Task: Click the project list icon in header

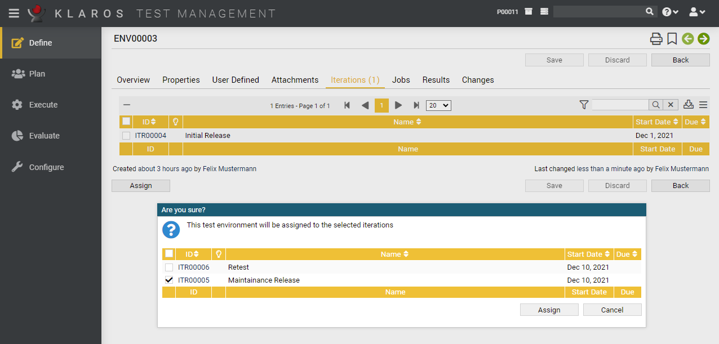Action: click(544, 11)
